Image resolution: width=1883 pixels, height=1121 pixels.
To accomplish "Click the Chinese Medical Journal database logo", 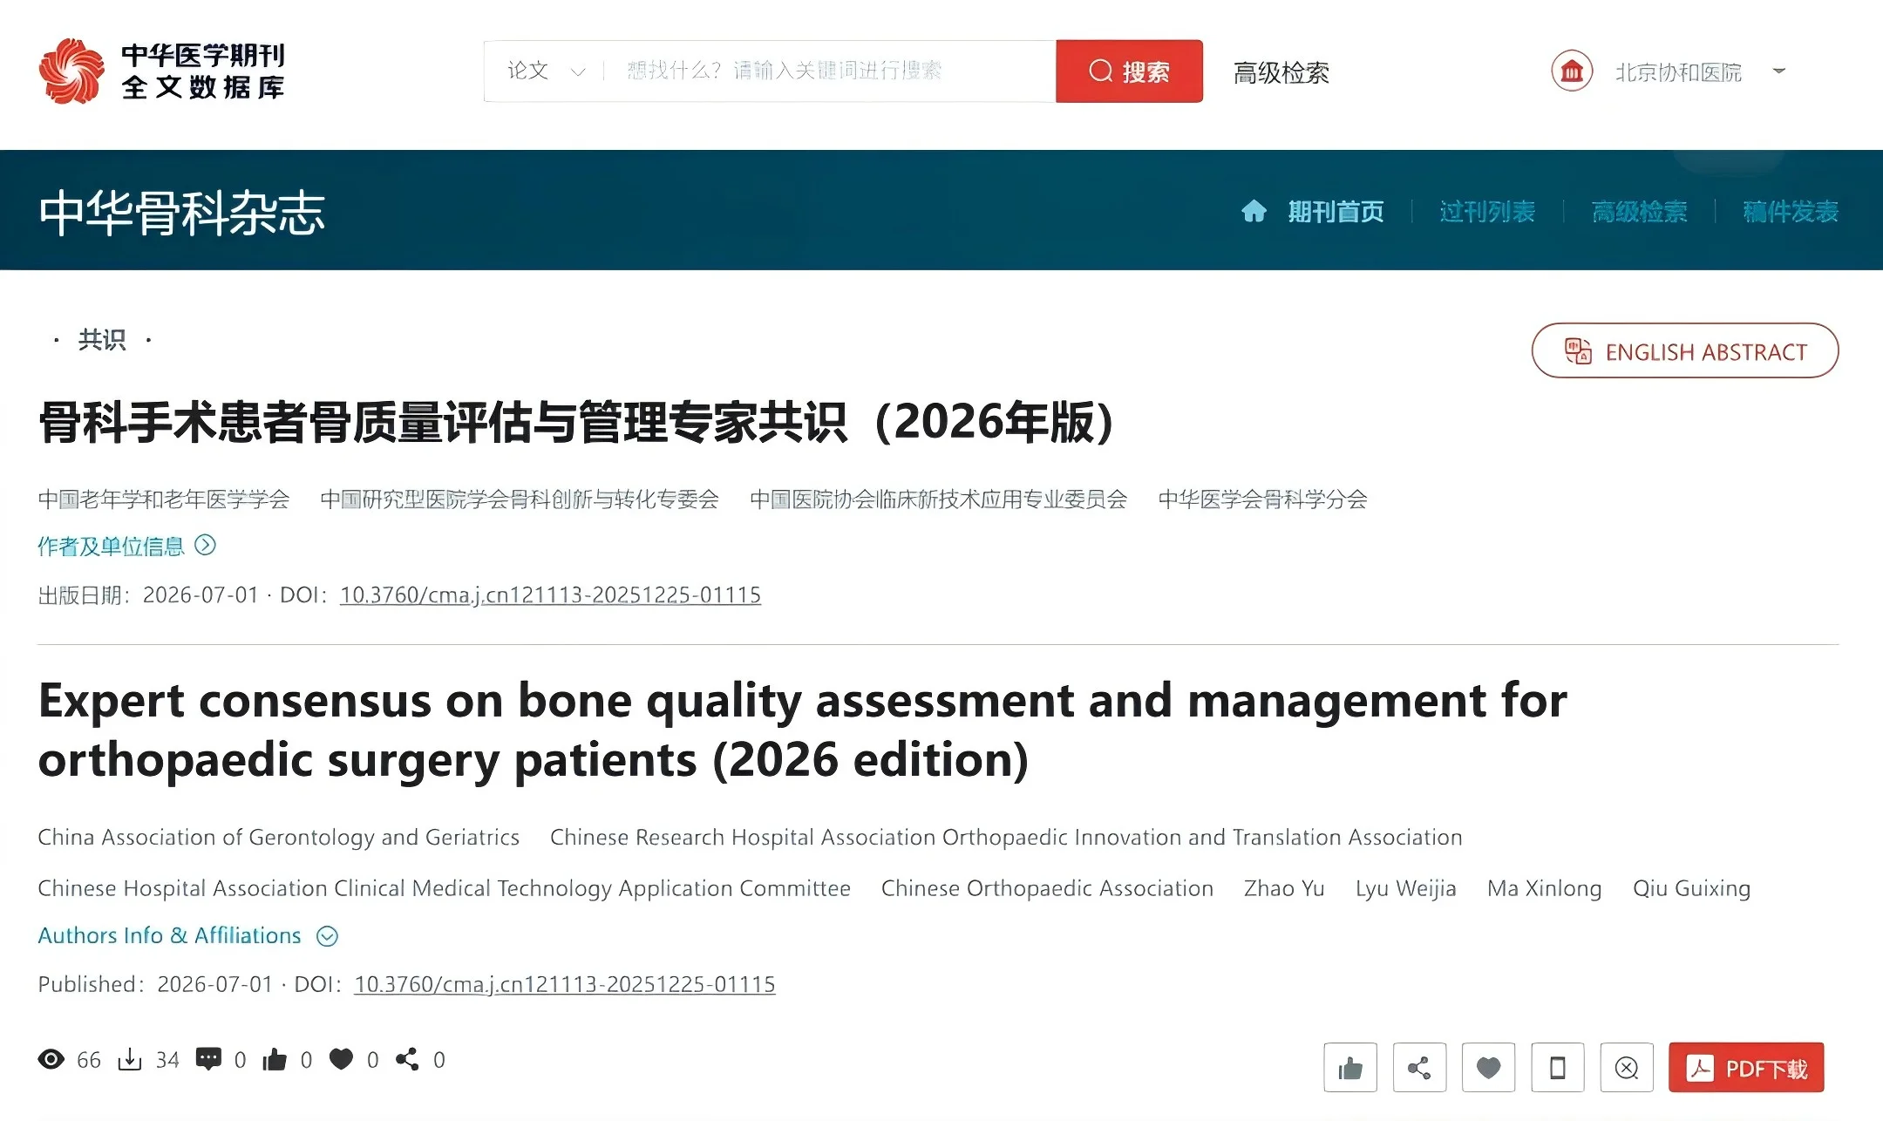I will (x=162, y=71).
